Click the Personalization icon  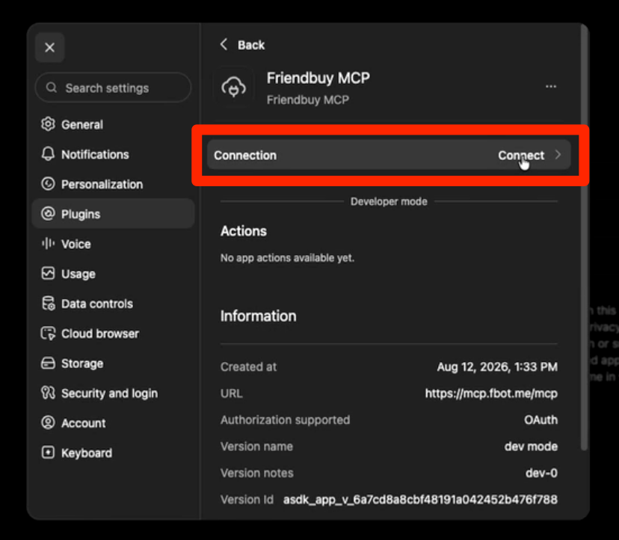point(48,184)
